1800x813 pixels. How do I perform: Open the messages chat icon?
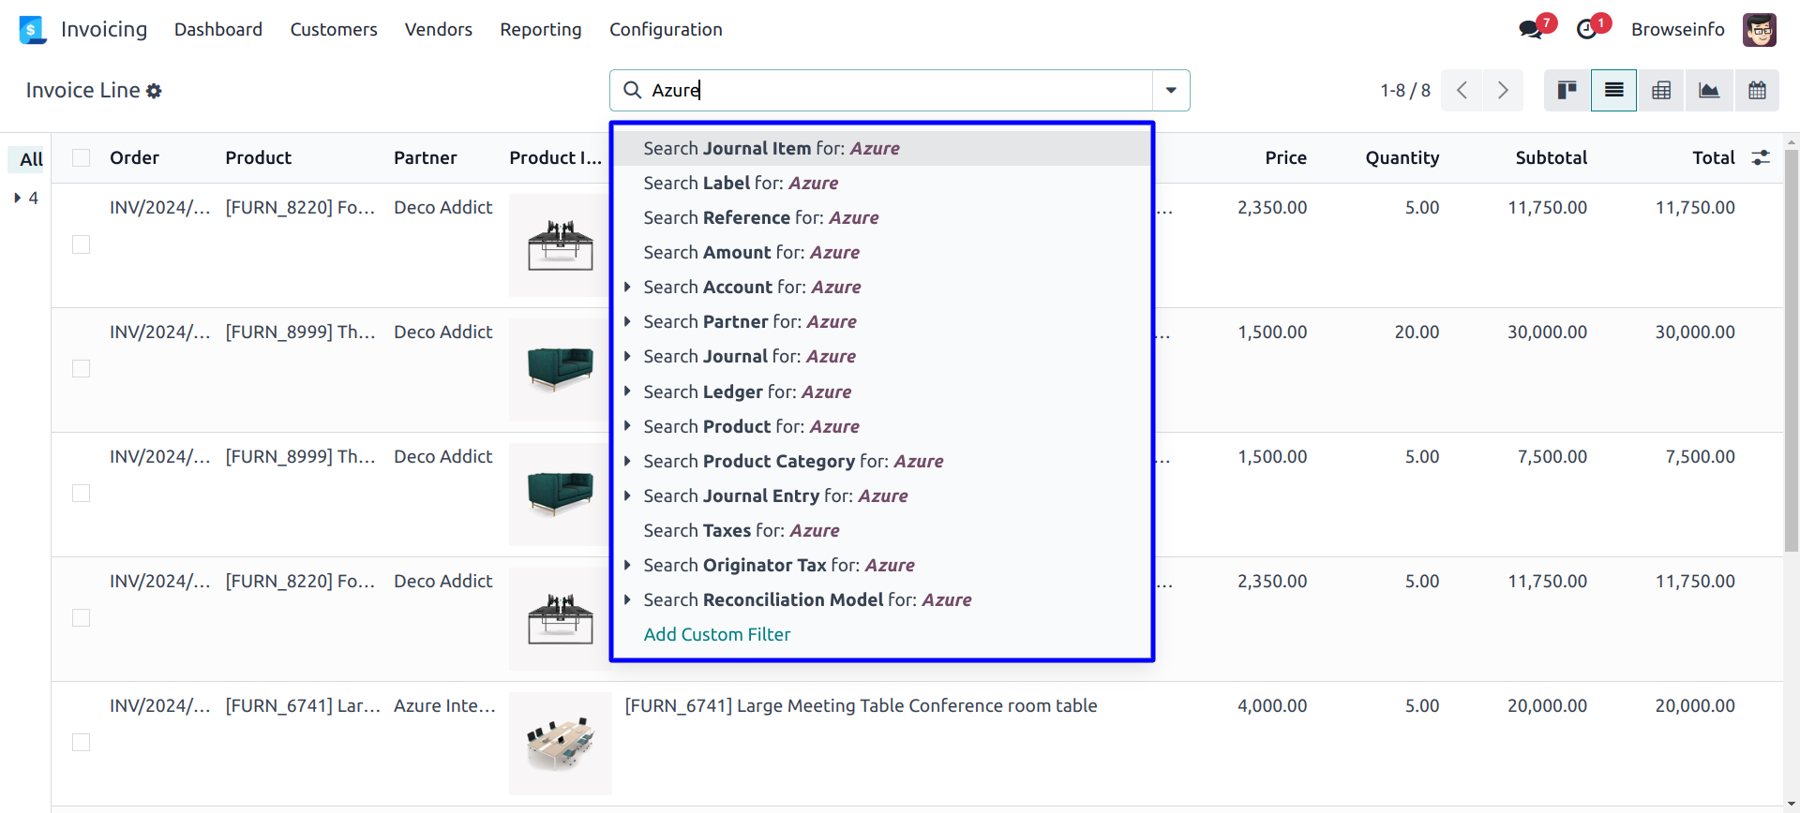pyautogui.click(x=1531, y=30)
